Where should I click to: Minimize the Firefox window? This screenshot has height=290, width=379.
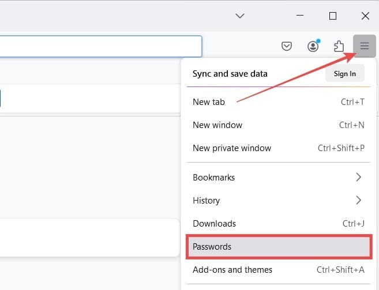(300, 16)
